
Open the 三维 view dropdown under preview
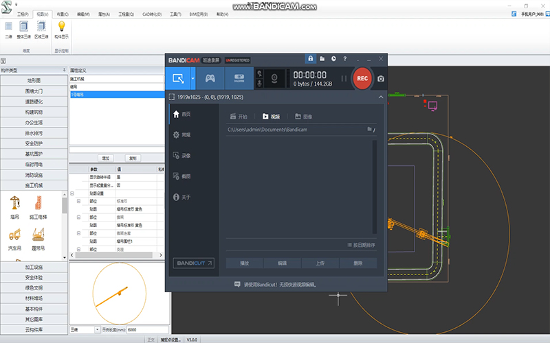pos(97,330)
